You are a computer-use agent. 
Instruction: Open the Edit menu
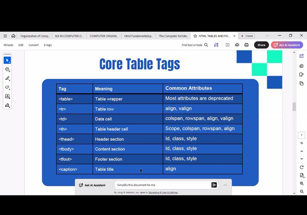click(x=21, y=45)
